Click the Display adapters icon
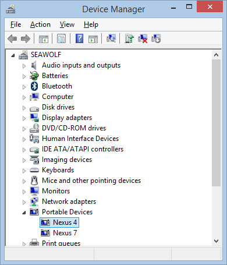The image size is (227, 265). (34, 118)
